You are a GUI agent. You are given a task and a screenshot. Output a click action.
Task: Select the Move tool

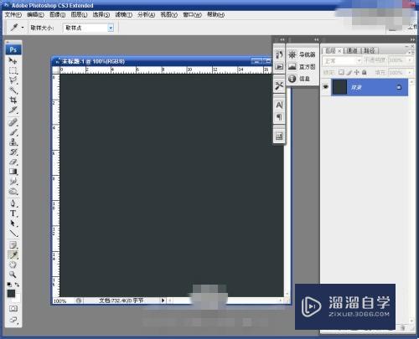tap(13, 60)
